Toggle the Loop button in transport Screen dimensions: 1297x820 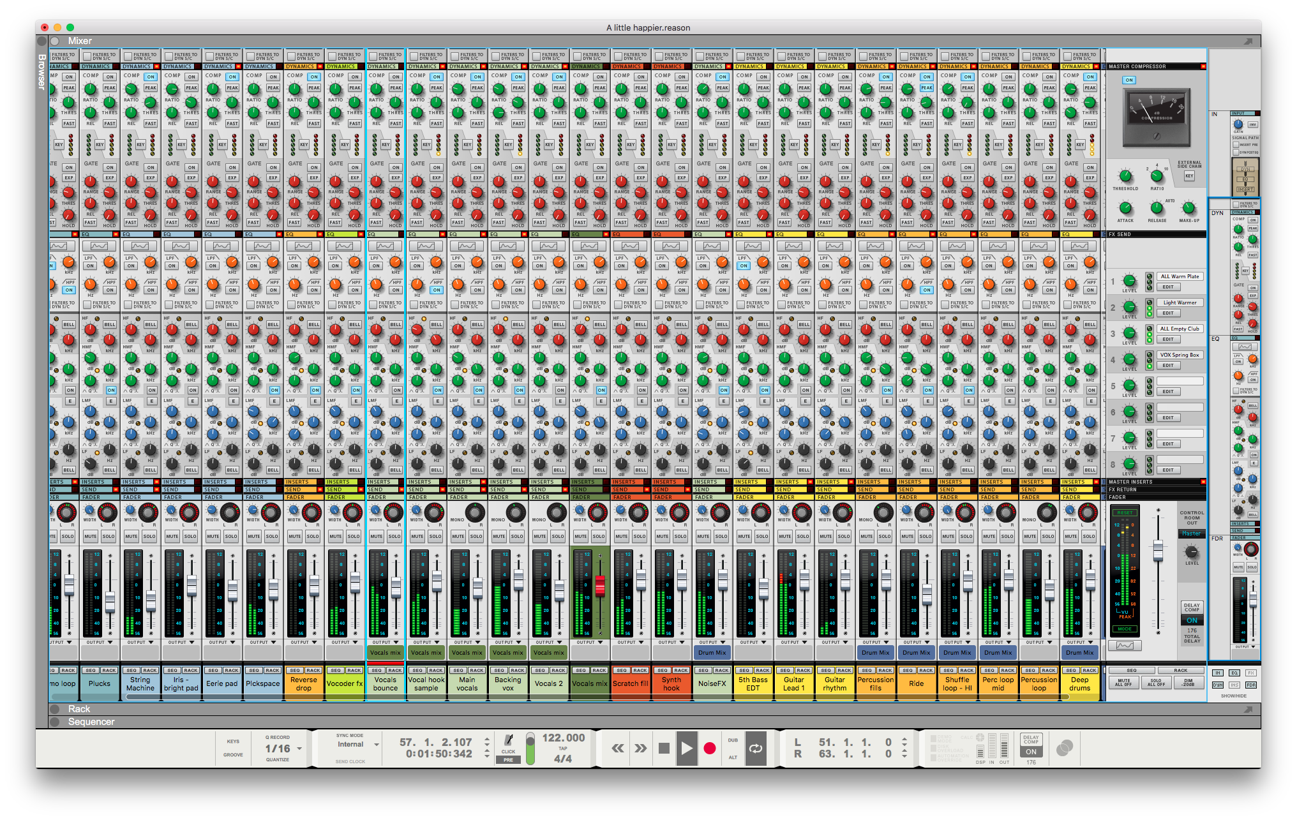(756, 748)
